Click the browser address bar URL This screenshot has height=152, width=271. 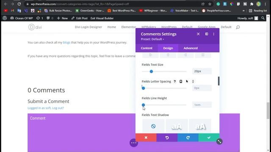coord(80,4)
